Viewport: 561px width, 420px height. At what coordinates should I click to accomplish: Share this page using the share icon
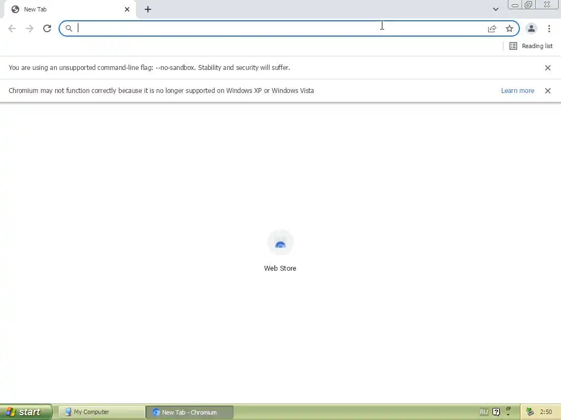[492, 28]
